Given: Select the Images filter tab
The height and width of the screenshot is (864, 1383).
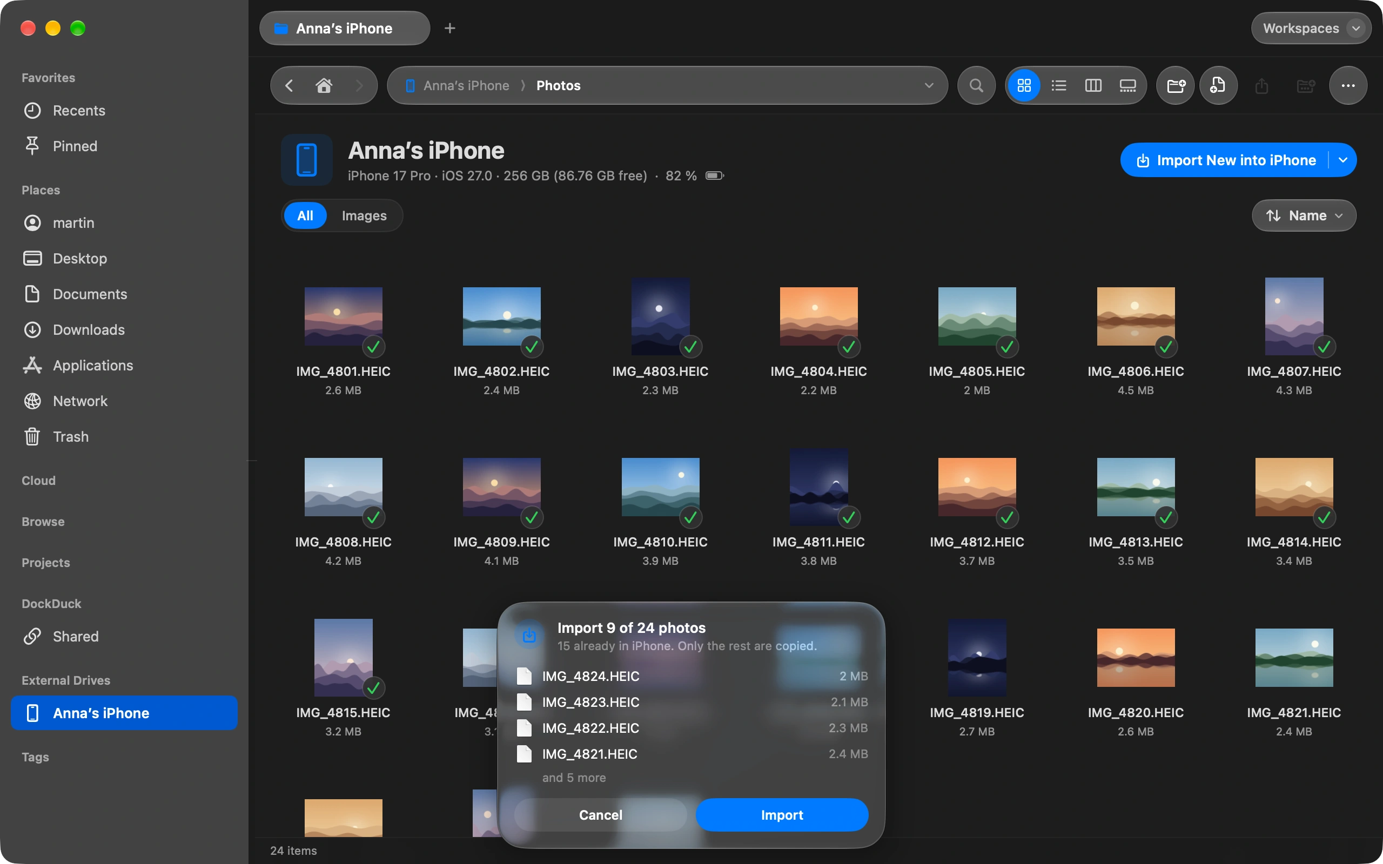Looking at the screenshot, I should coord(364,215).
